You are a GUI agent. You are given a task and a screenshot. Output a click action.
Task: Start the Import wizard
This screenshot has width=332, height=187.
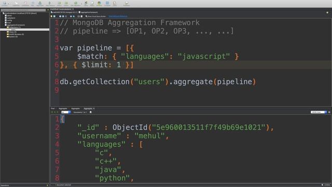click(66, 3)
